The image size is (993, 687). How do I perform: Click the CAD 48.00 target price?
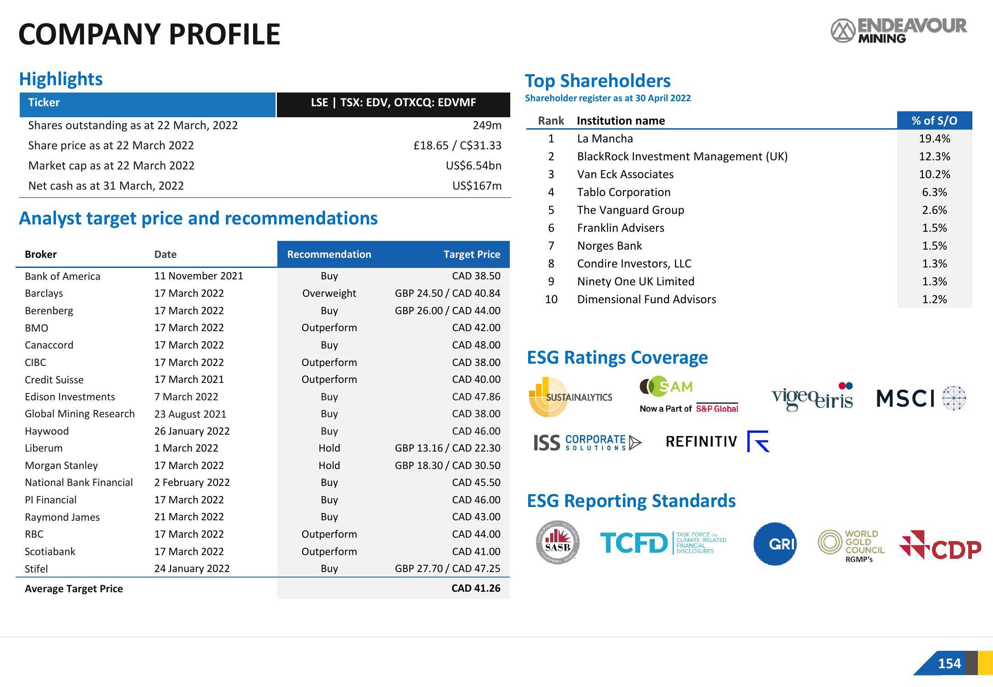pos(476,345)
